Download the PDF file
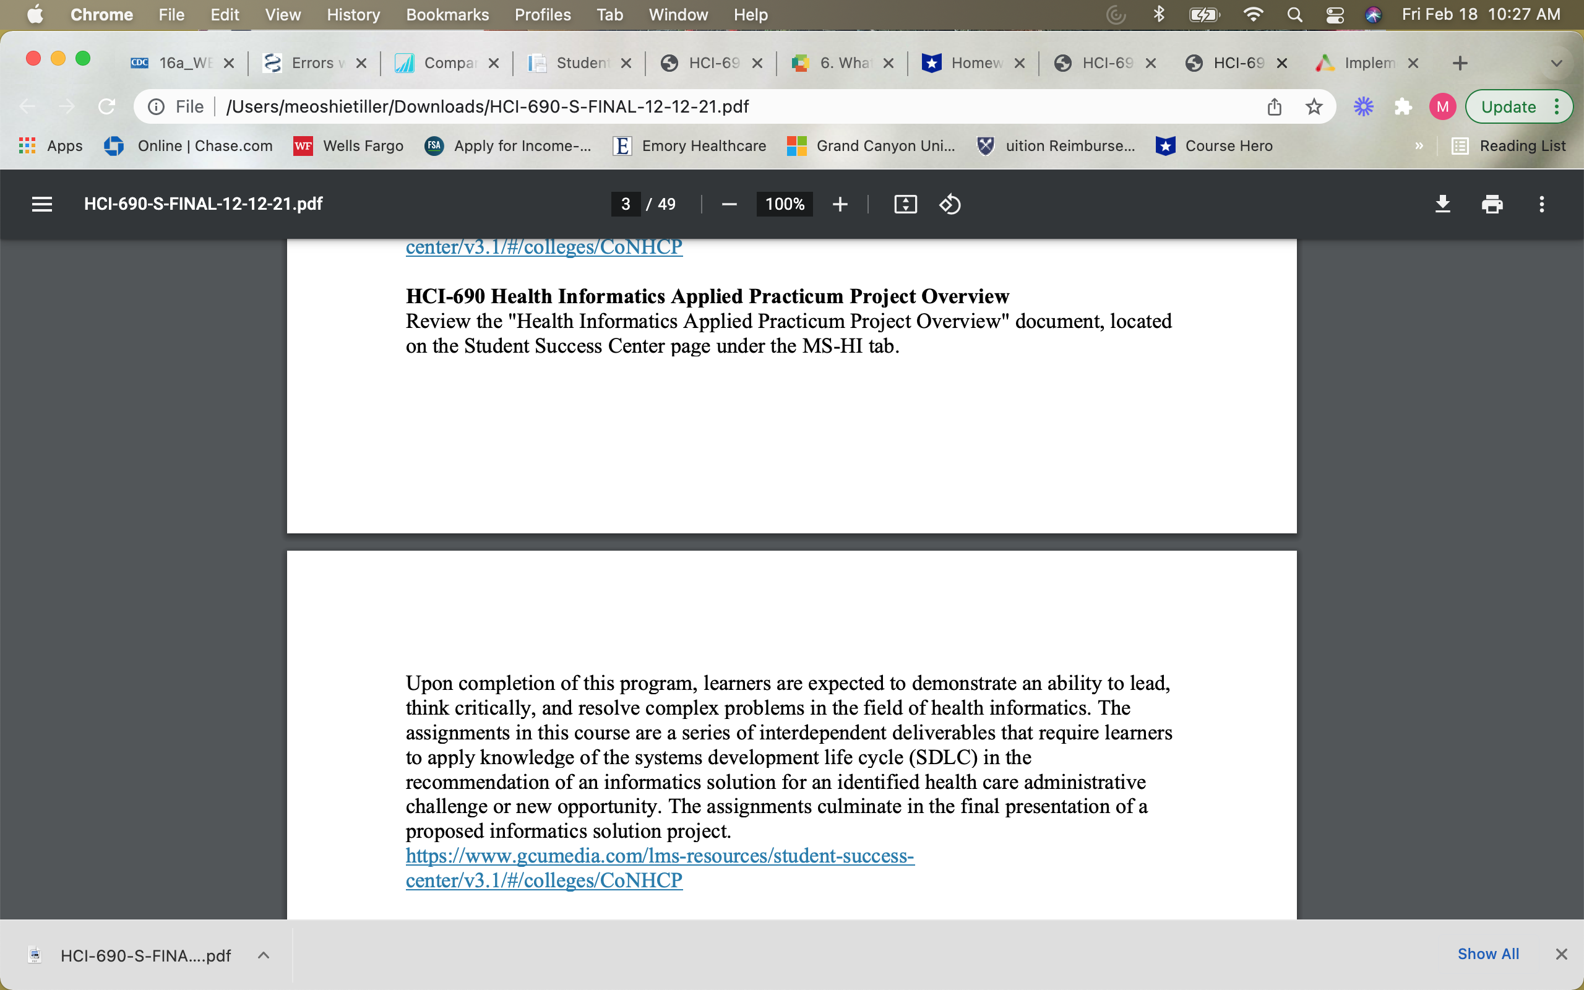Screen dimensions: 1584x990 coord(1443,204)
